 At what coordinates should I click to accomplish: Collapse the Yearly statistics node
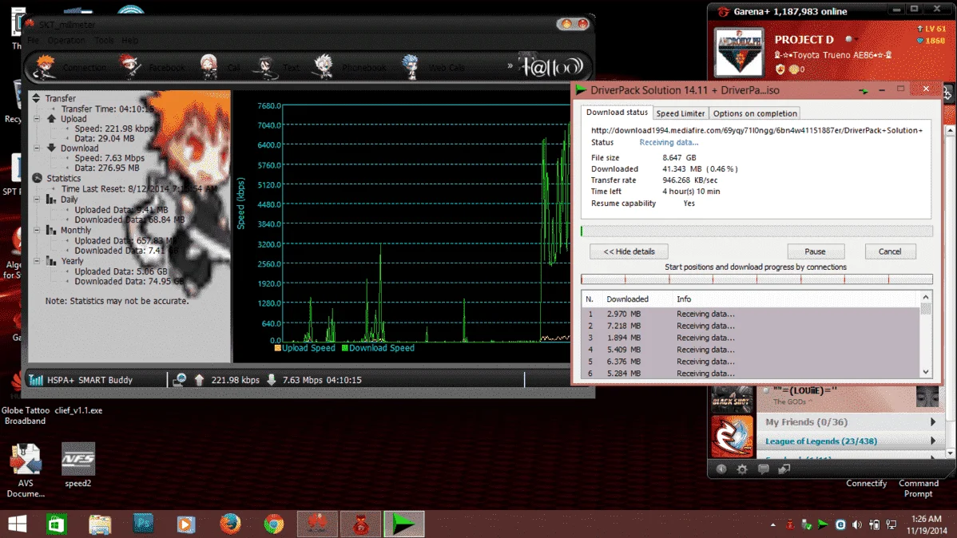coord(38,261)
